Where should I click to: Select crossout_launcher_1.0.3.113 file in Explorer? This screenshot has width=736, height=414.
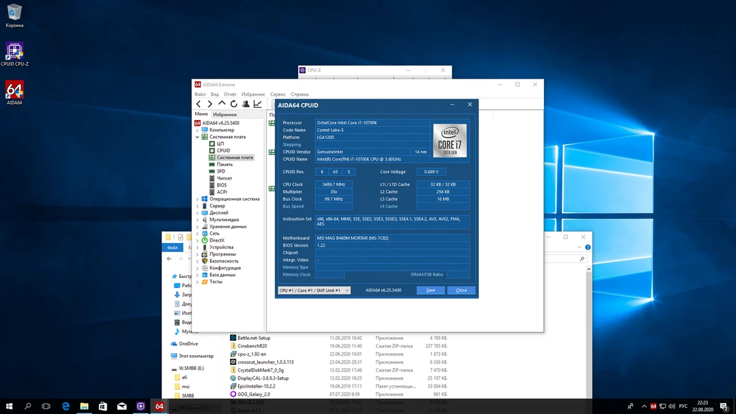click(262, 362)
